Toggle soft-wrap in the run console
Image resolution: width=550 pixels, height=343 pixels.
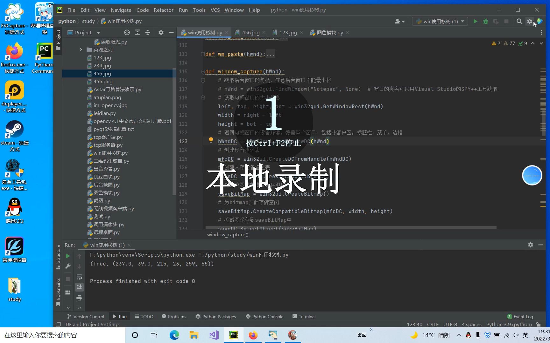[x=79, y=277]
